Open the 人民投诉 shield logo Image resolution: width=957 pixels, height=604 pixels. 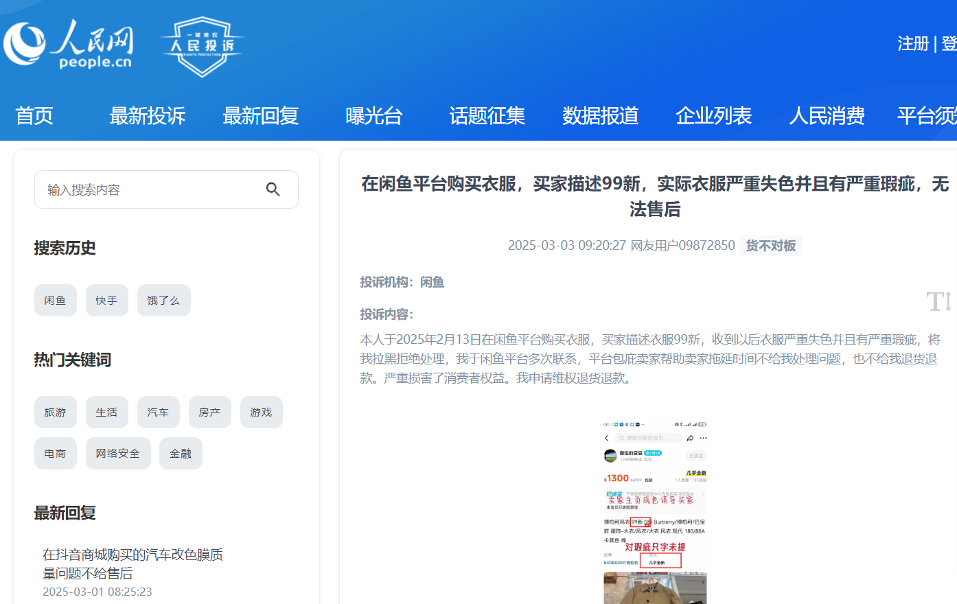click(x=203, y=47)
